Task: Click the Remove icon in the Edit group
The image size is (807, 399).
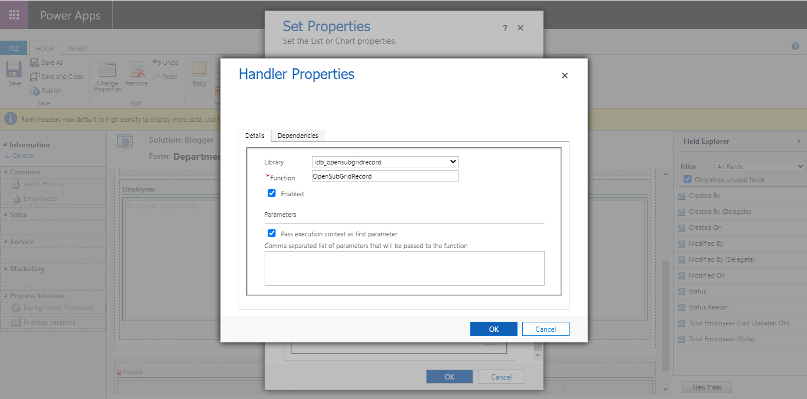Action: [x=136, y=71]
